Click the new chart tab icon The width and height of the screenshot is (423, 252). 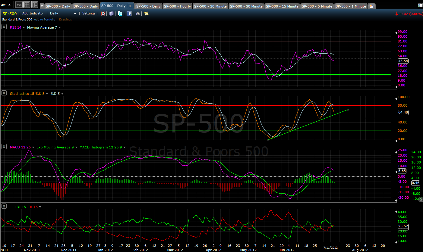pyautogui.click(x=371, y=6)
